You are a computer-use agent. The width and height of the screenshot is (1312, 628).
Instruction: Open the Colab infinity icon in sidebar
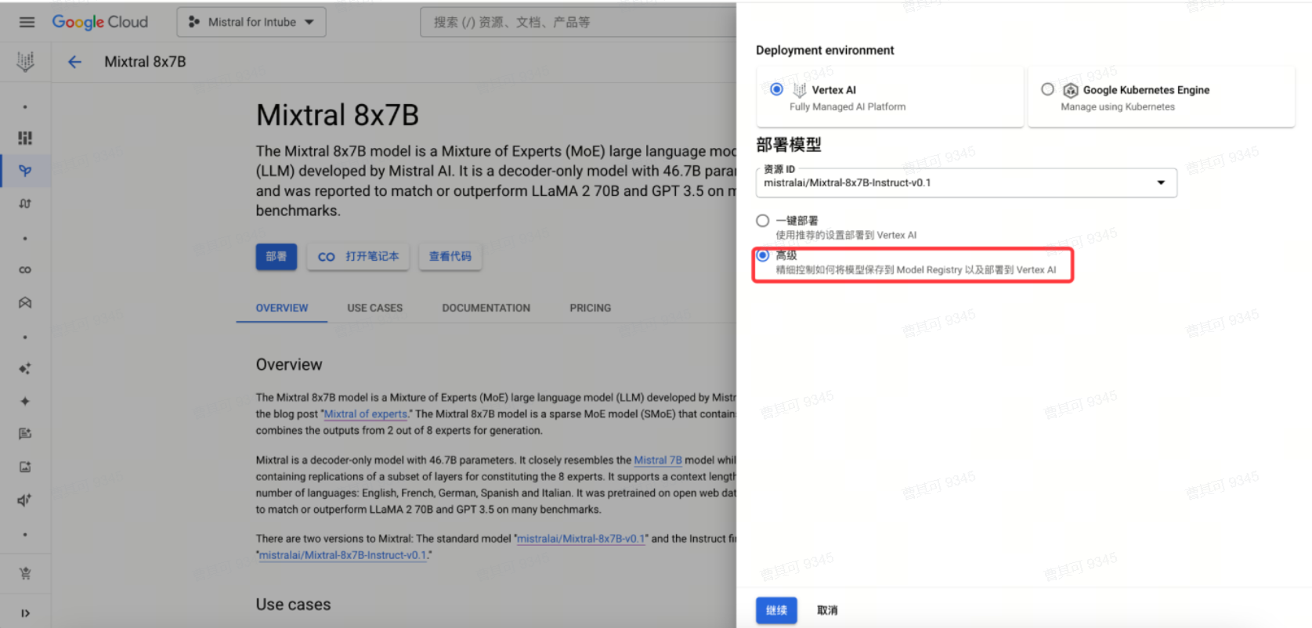(x=25, y=270)
